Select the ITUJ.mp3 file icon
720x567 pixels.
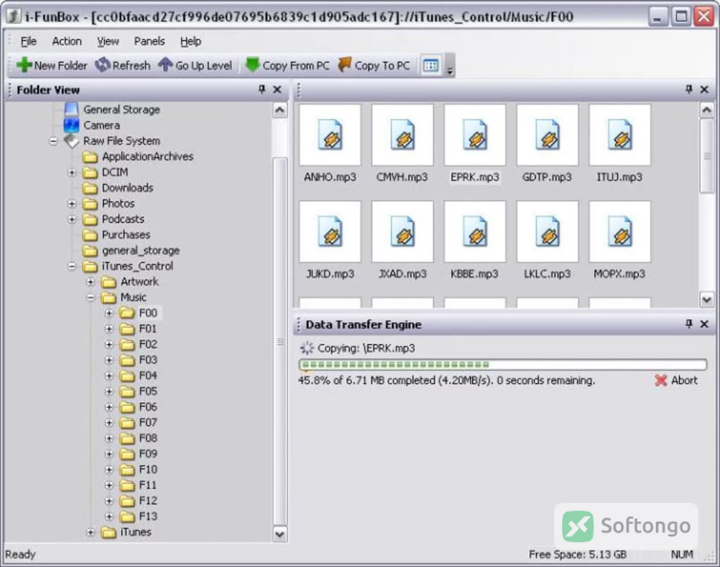point(619,135)
